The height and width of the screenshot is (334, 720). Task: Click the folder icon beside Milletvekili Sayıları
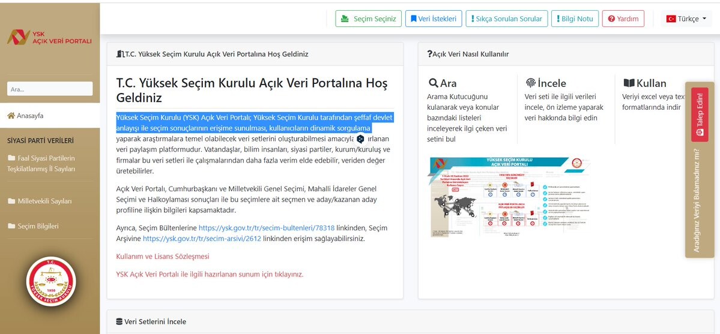pos(11,201)
